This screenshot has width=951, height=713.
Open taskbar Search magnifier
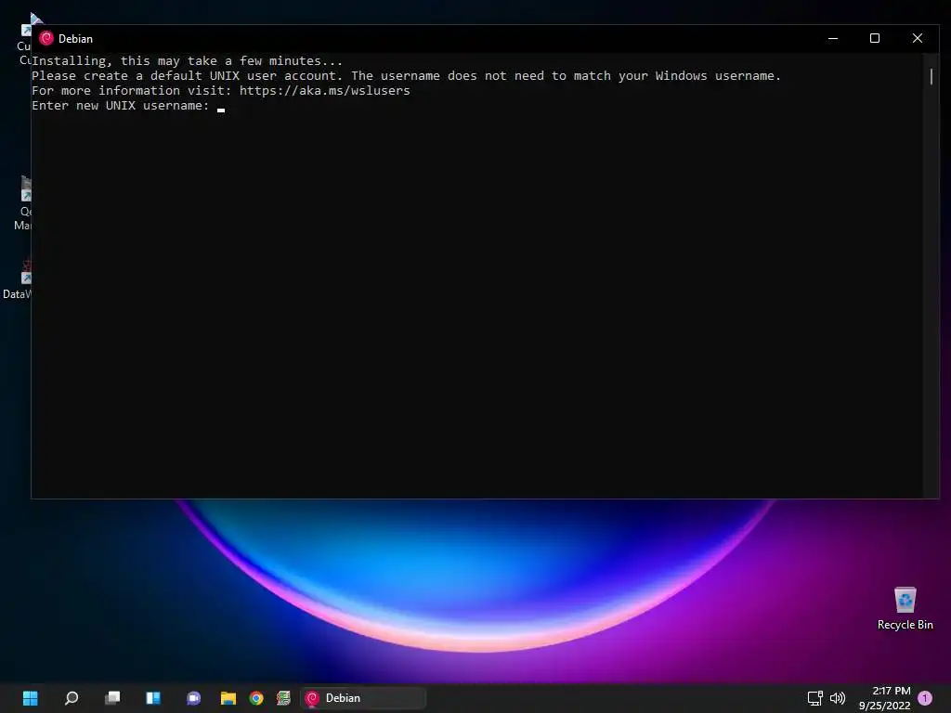pyautogui.click(x=72, y=698)
